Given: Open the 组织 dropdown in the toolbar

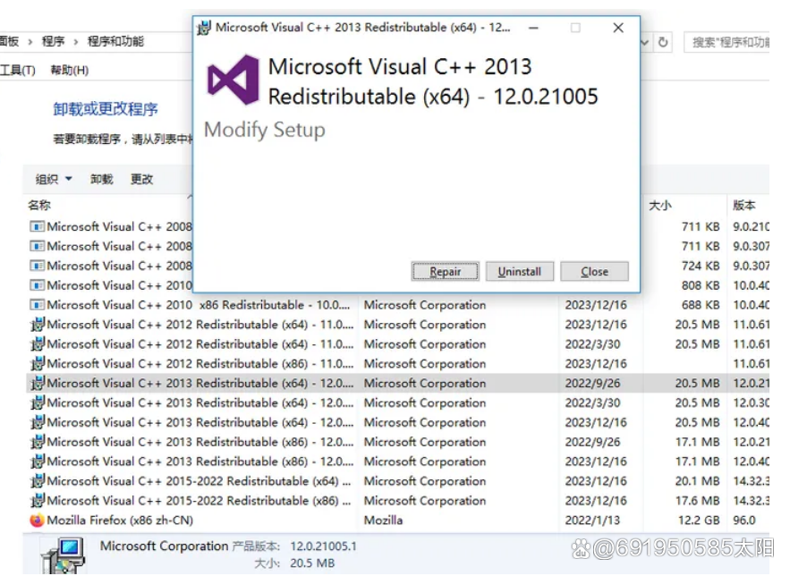Looking at the screenshot, I should 54,179.
